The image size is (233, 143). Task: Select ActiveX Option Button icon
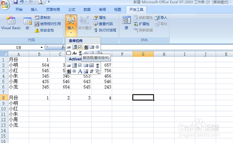tap(74, 71)
